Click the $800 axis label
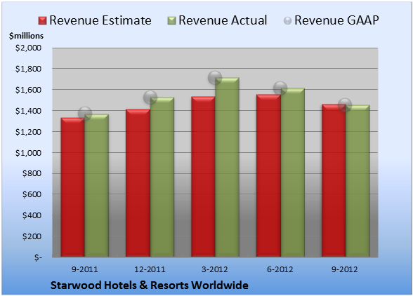Image resolution: width=413 pixels, height=296 pixels. [32, 173]
